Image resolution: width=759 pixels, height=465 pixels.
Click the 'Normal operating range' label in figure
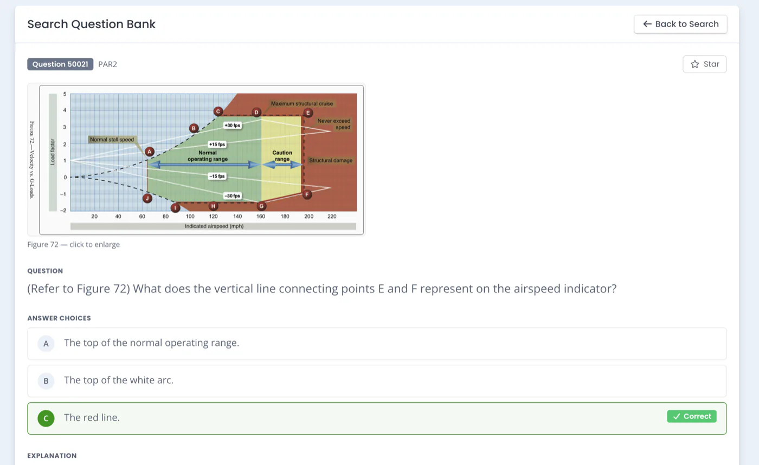pyautogui.click(x=208, y=156)
